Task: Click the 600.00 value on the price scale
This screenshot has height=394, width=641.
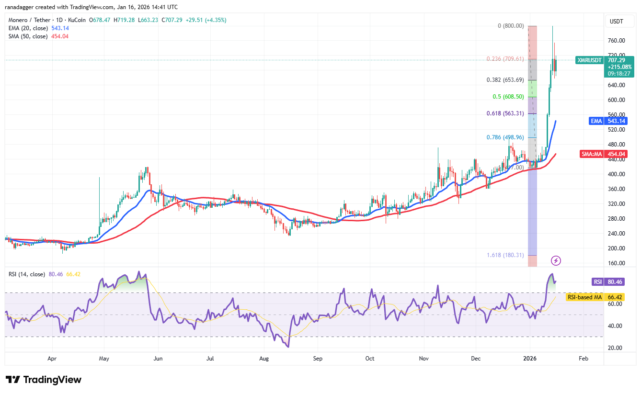Action: tap(616, 100)
